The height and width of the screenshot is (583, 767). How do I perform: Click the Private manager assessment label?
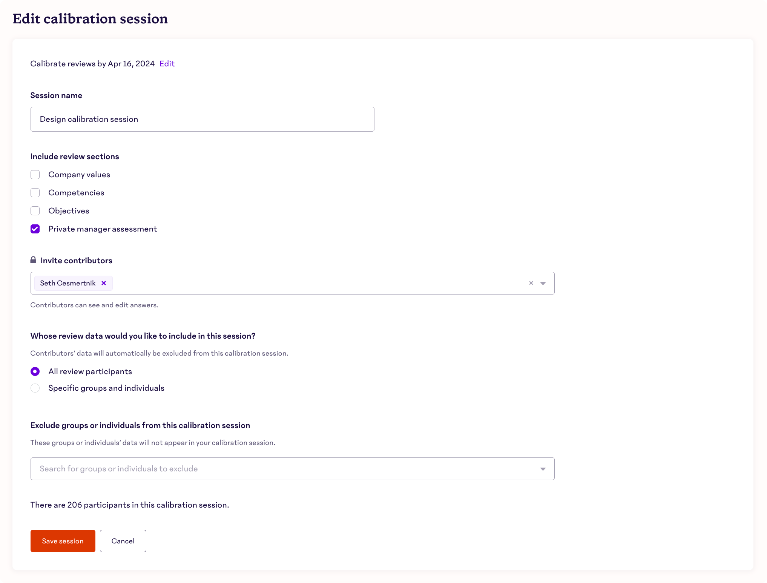tap(103, 229)
